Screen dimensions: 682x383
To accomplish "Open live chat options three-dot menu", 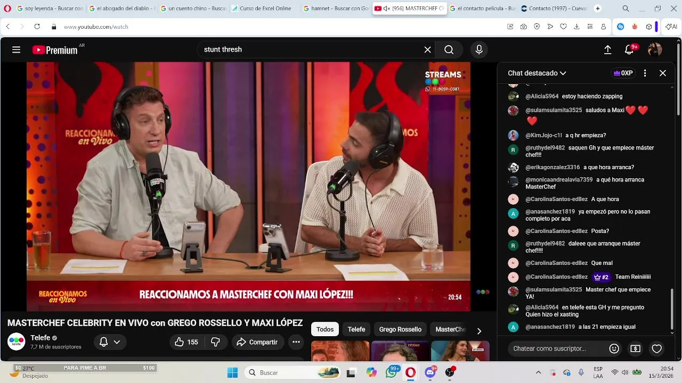I will tap(645, 73).
